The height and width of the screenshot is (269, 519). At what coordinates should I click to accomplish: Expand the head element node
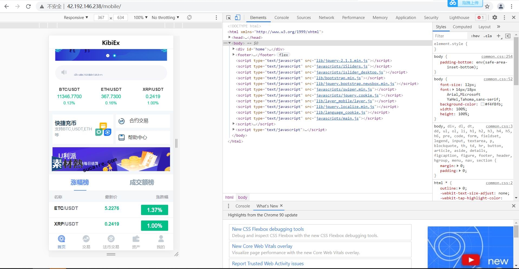[229, 37]
